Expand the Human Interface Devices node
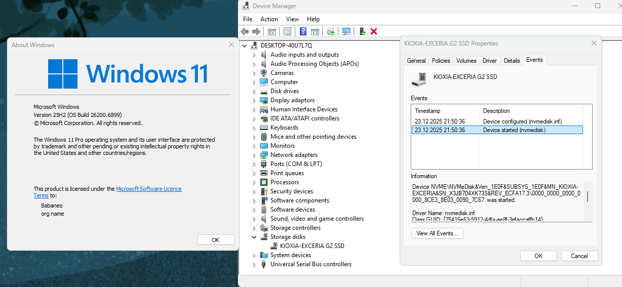 [254, 109]
